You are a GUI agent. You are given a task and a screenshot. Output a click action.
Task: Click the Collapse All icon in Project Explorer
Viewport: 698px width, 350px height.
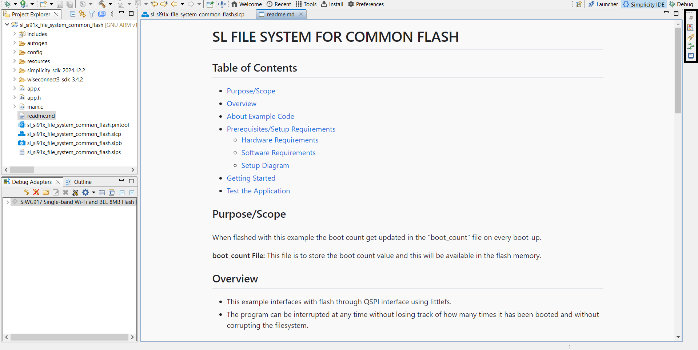73,14
